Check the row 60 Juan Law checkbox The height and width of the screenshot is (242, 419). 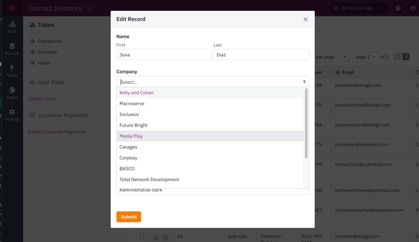pyautogui.click(x=142, y=237)
